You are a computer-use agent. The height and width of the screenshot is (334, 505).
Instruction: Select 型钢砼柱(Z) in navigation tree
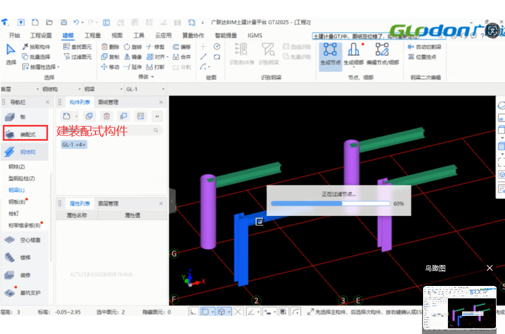21,178
